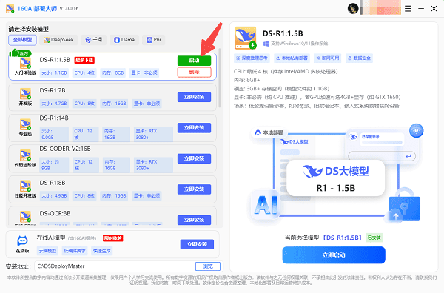Click the DS-R1:8B whale icon
444x293 pixels.
tap(25, 186)
